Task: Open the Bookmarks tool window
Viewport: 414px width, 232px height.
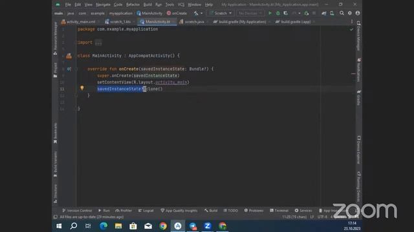Action: point(55,133)
